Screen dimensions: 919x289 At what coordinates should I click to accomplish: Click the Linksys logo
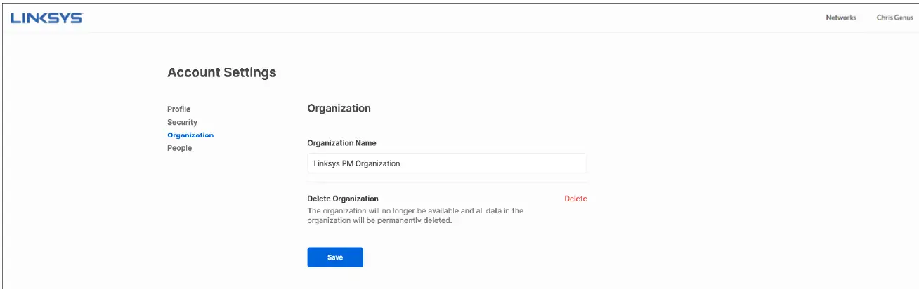(46, 18)
